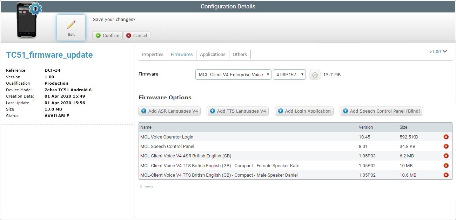Confirm the configuration changes

point(107,35)
